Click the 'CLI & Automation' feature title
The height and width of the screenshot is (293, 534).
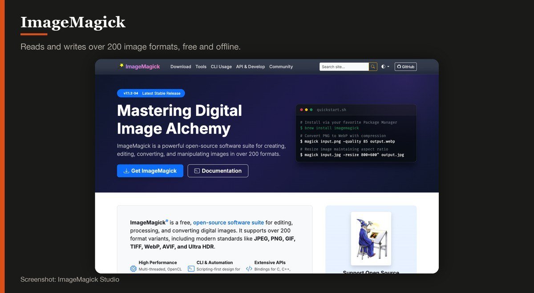click(214, 262)
